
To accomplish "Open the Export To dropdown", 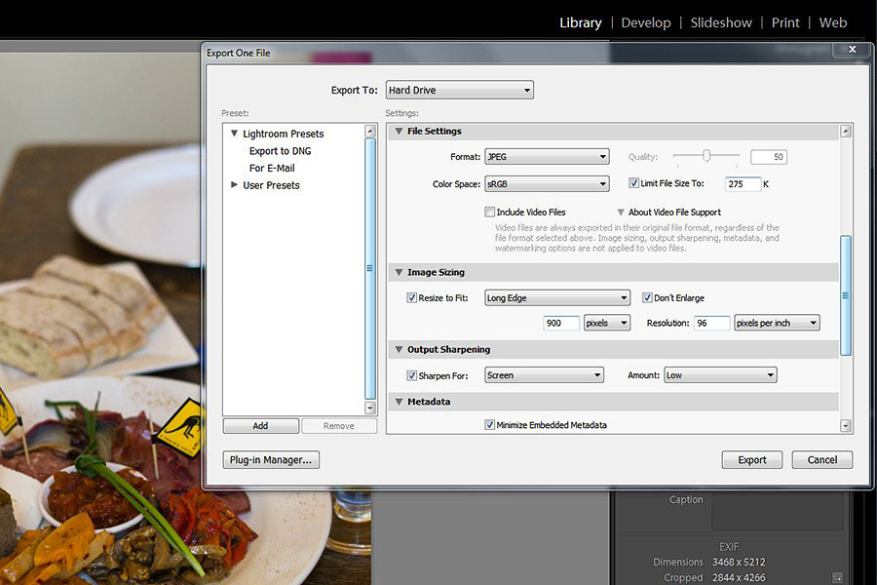I will 460,91.
